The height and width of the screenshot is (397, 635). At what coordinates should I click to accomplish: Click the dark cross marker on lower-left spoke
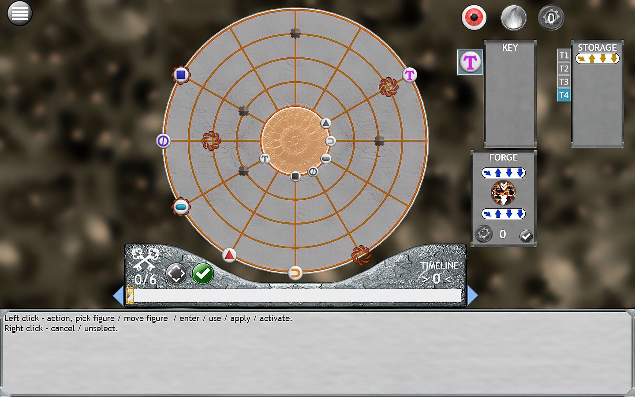[x=243, y=171]
